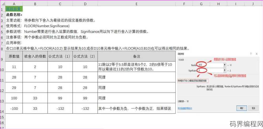263x129 pixels.
Task: Select column J header
Action: (x=253, y=4)
